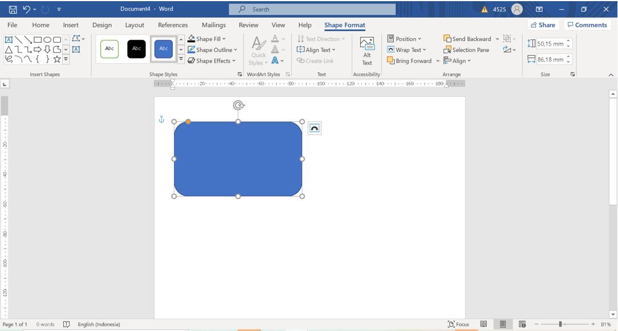
Task: Open the Mailings tab
Action: [214, 25]
